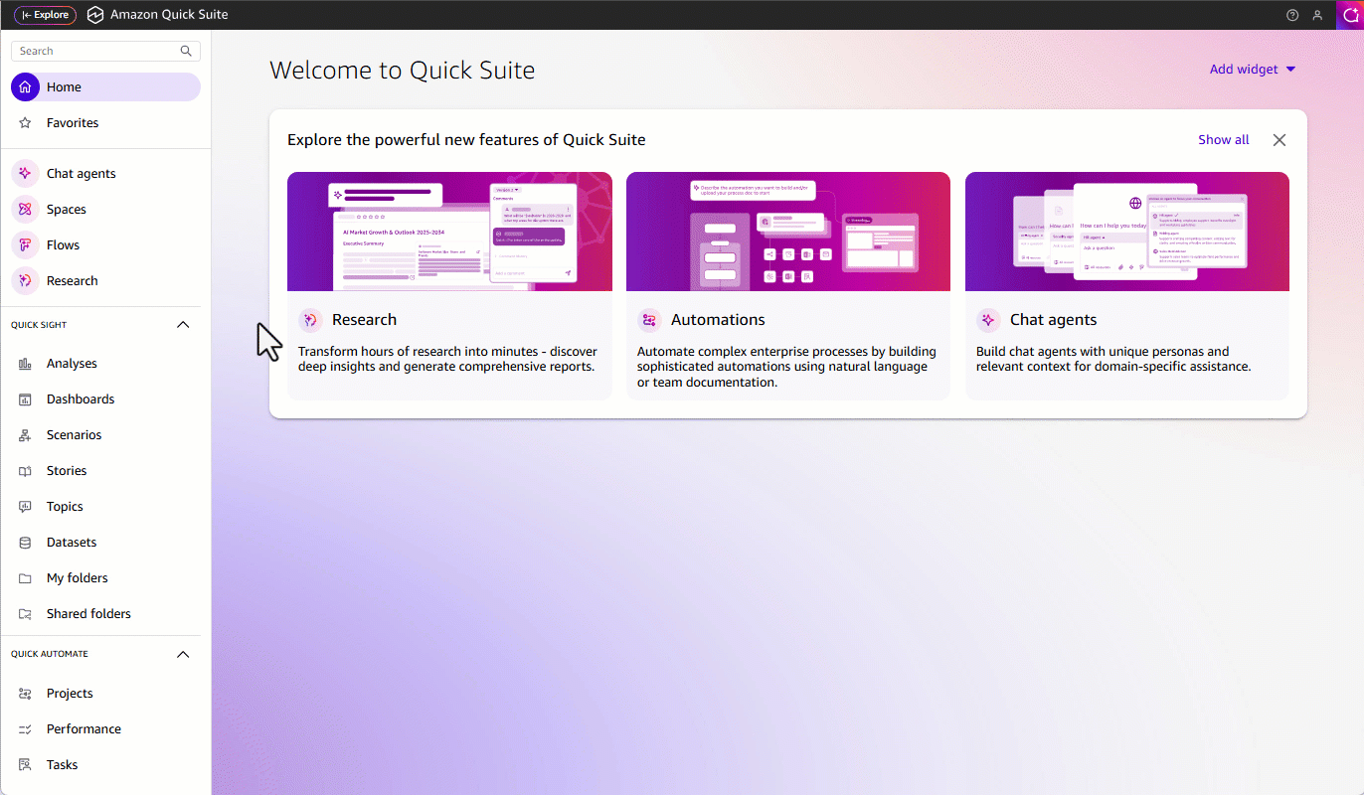This screenshot has height=795, width=1364.
Task: Collapse the Quick Sight section
Action: point(182,325)
